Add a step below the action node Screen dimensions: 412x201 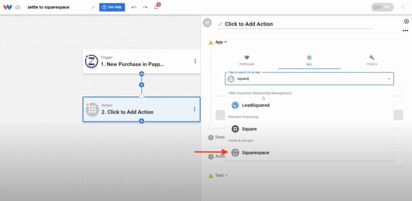[141, 121]
